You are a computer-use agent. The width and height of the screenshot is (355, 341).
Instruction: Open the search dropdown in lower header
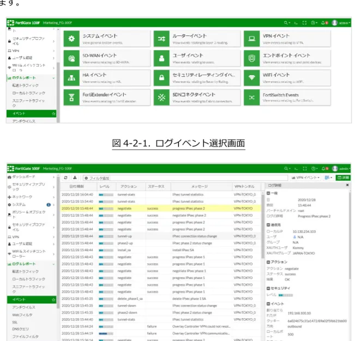tap(287, 169)
